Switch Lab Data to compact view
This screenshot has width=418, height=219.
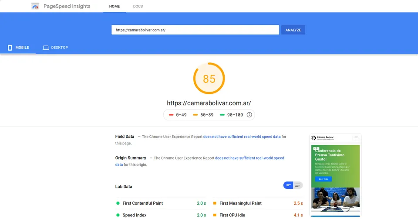click(288, 185)
